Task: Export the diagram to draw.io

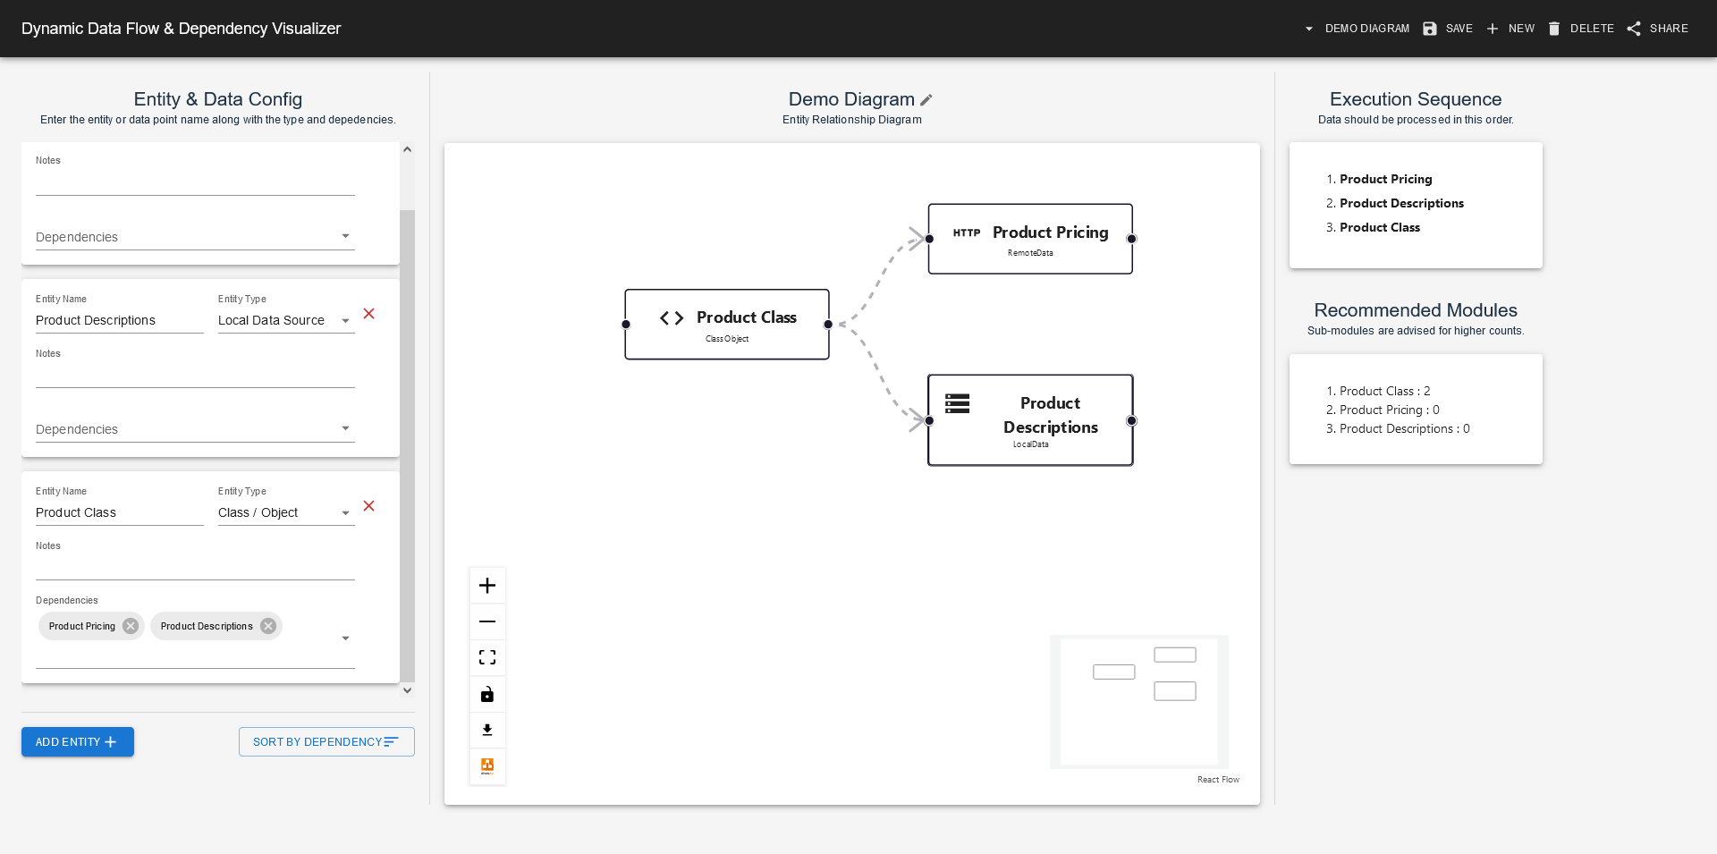Action: coord(487,766)
